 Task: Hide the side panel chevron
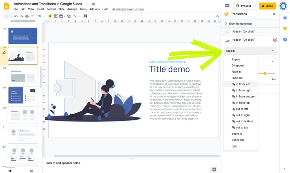(x=285, y=169)
